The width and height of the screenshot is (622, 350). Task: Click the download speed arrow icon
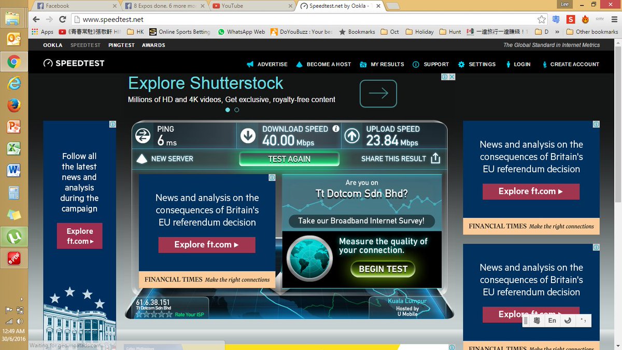click(248, 136)
